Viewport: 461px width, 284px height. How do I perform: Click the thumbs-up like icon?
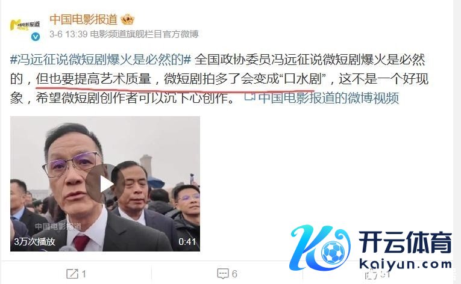(371, 274)
